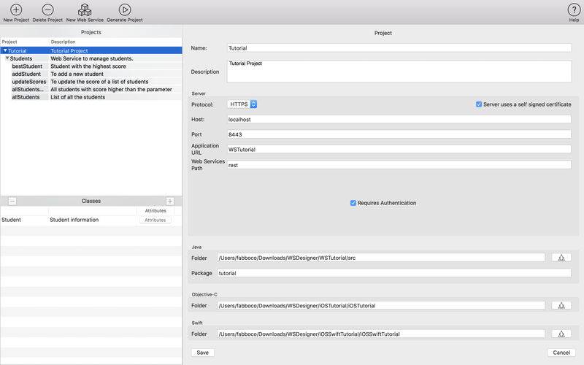Screen dimensions: 584x365
Task: Click the New Web Service cubes icon
Action: click(x=85, y=9)
